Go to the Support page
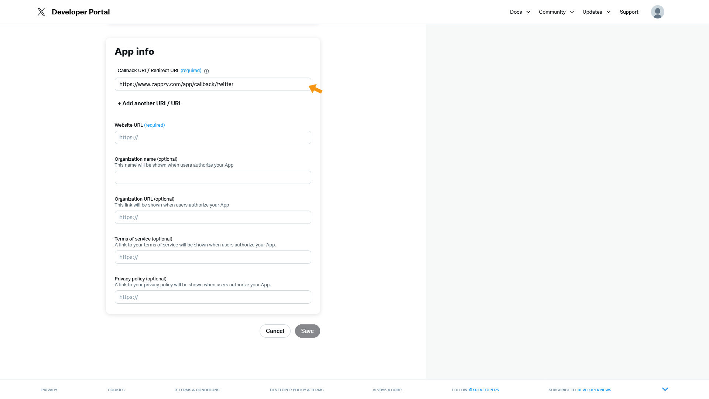 pyautogui.click(x=629, y=12)
